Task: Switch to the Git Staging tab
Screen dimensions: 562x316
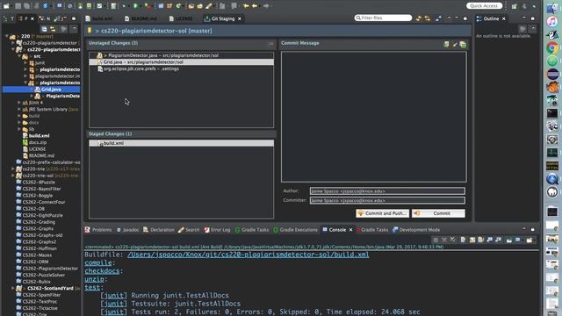Action: point(222,18)
